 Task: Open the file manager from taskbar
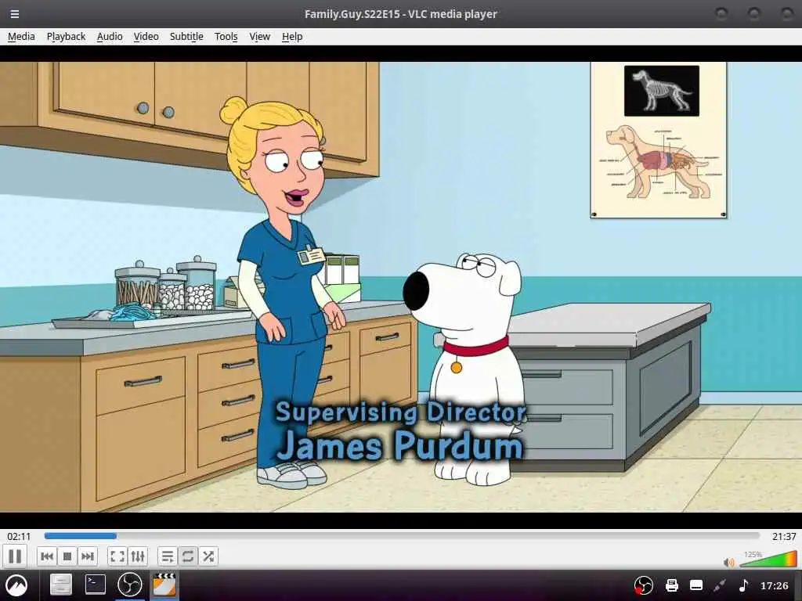click(60, 585)
